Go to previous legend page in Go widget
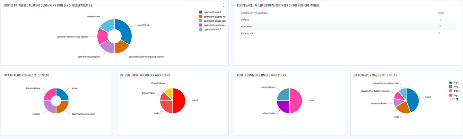Image resolution: width=463 pixels, height=139 pixels. [x=450, y=100]
